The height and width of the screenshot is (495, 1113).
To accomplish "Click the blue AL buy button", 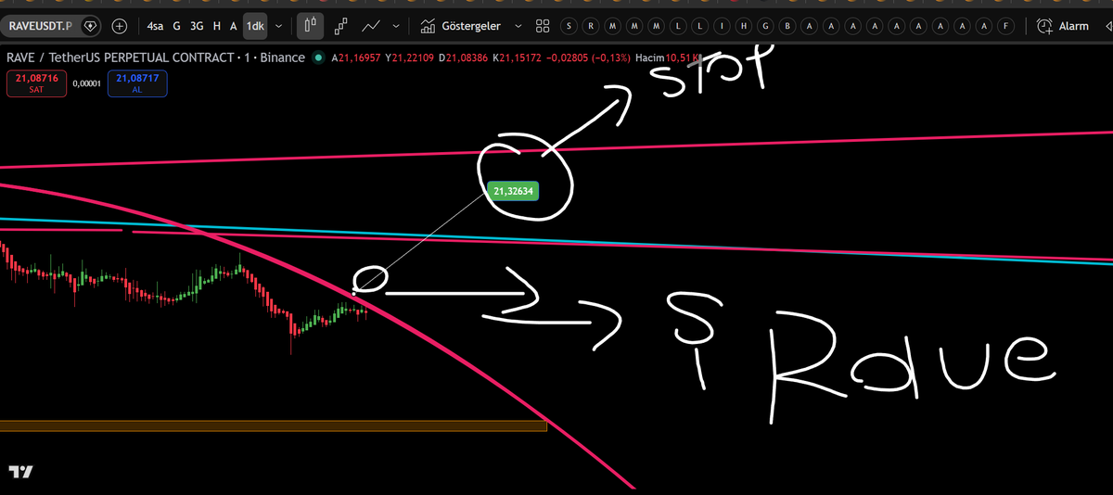I will point(137,83).
